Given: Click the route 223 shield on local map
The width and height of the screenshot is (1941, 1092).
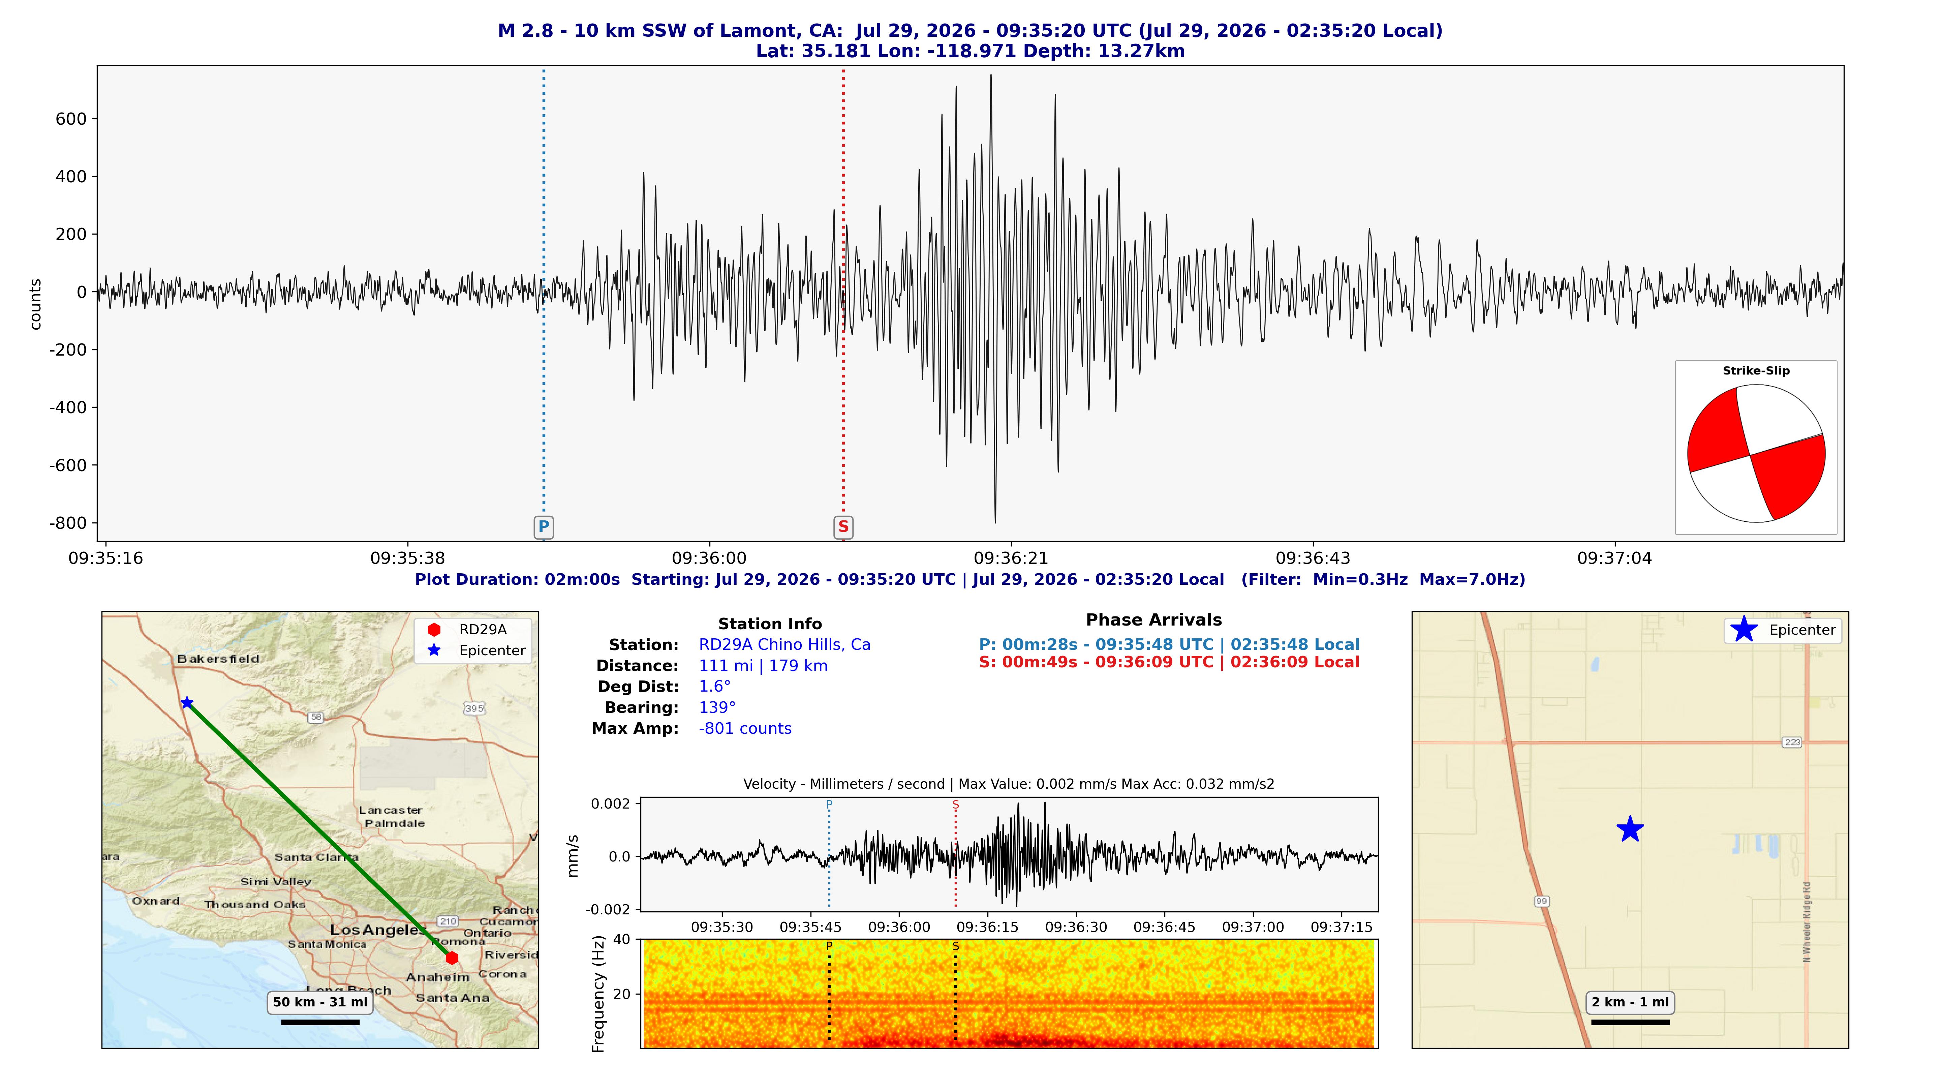Looking at the screenshot, I should [x=1792, y=742].
